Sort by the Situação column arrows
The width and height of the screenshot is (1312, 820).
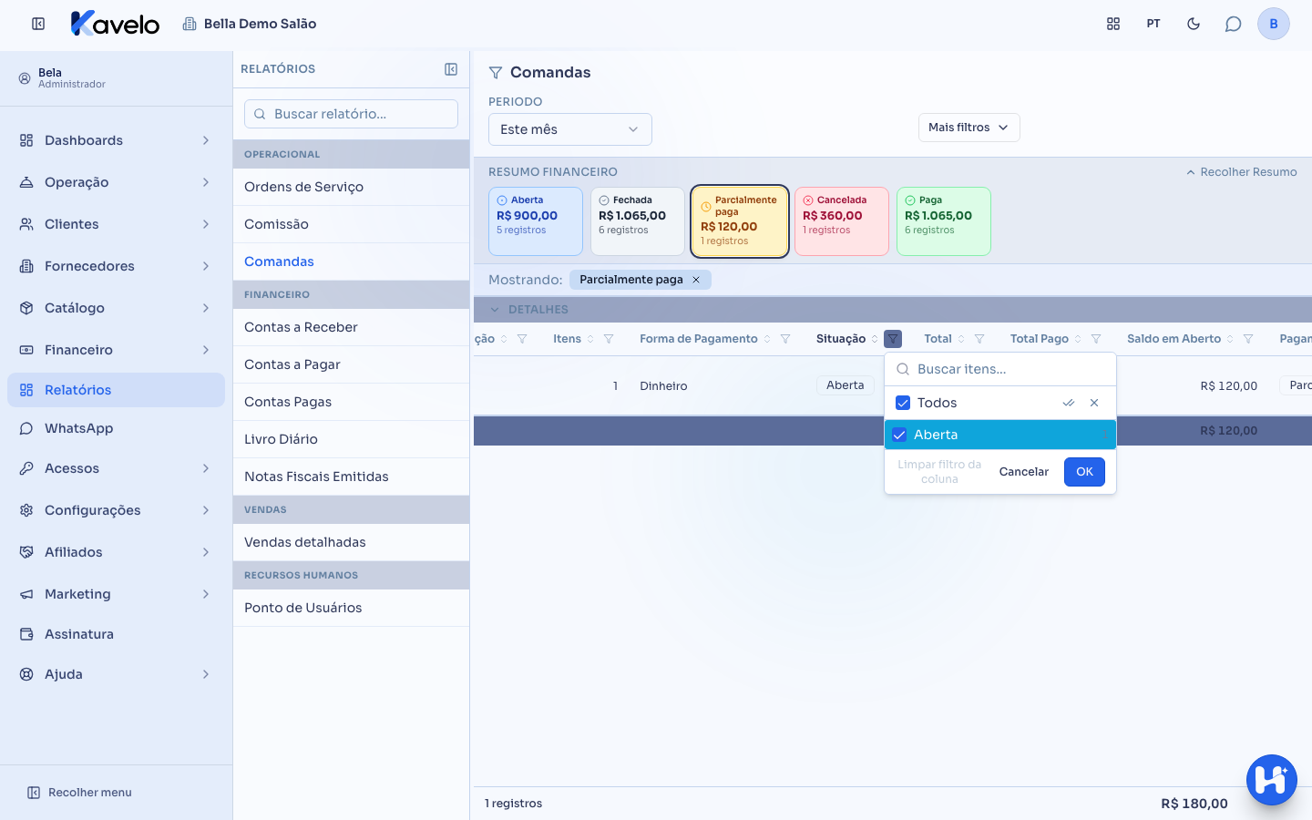coord(875,339)
